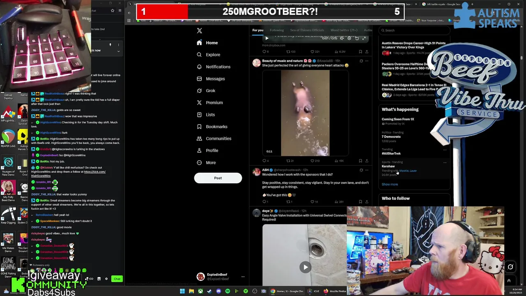Open the swimming animal video thumbnail
Image resolution: width=526 pixels, height=296 pixels.
click(x=305, y=113)
